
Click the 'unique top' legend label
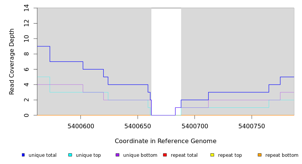(x=88, y=155)
